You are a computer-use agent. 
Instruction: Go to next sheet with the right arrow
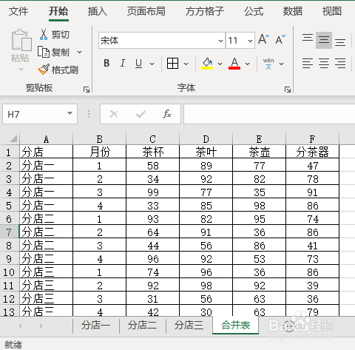[x=41, y=326]
